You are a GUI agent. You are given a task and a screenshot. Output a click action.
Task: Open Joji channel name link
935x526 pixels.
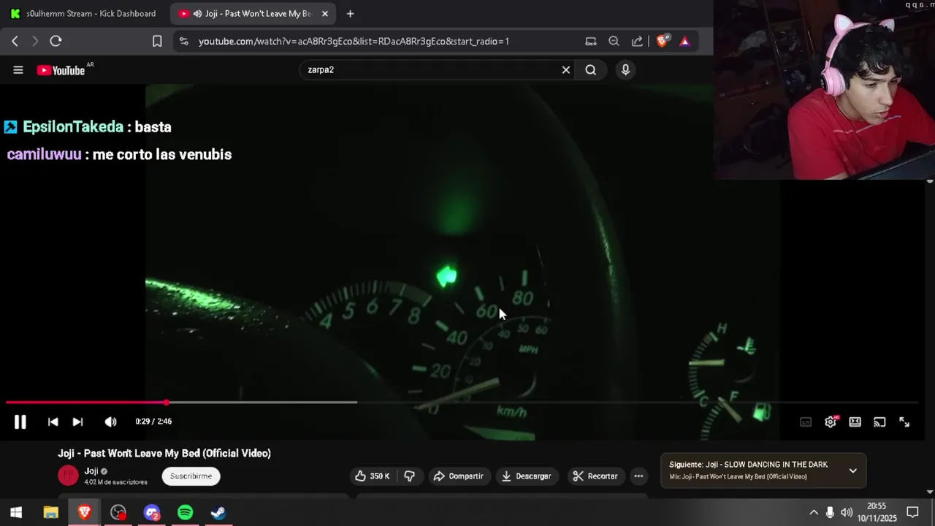pos(91,471)
